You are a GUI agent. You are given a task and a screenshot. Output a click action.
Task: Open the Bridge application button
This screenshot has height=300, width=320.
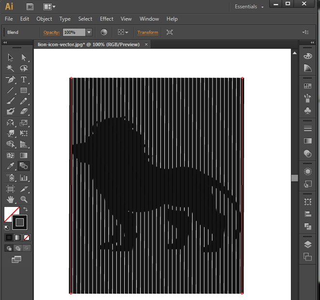click(30, 6)
